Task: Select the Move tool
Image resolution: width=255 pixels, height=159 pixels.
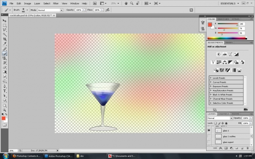Action: click(x=4, y=21)
